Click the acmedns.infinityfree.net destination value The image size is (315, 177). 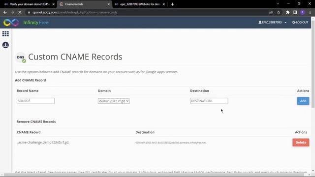171,143
